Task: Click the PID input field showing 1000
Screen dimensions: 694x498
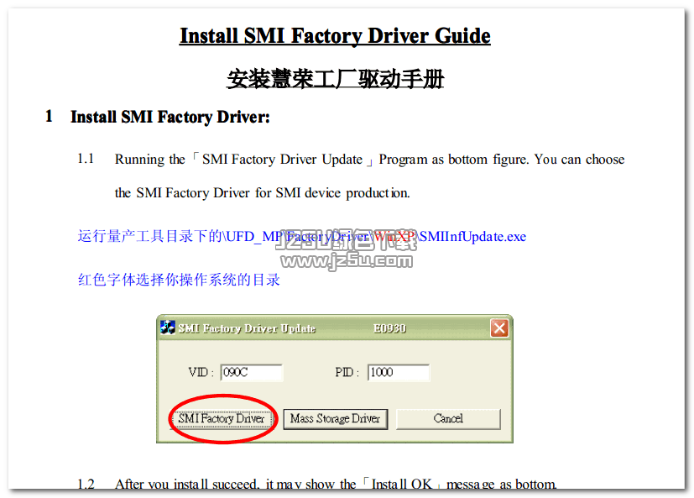Action: click(x=399, y=372)
